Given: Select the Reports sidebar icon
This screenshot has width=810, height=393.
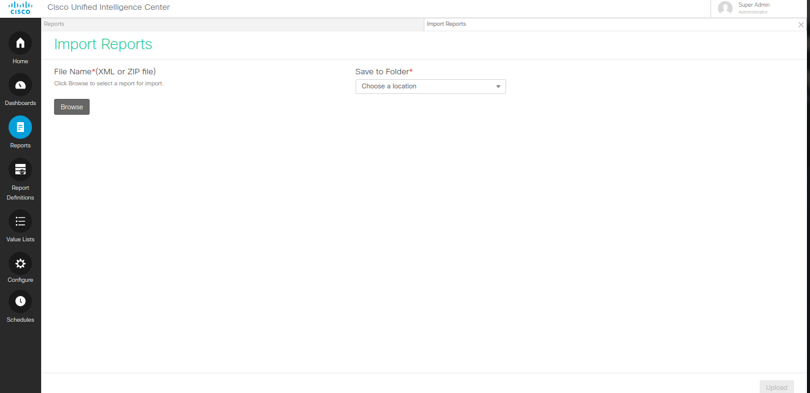Looking at the screenshot, I should [x=20, y=127].
